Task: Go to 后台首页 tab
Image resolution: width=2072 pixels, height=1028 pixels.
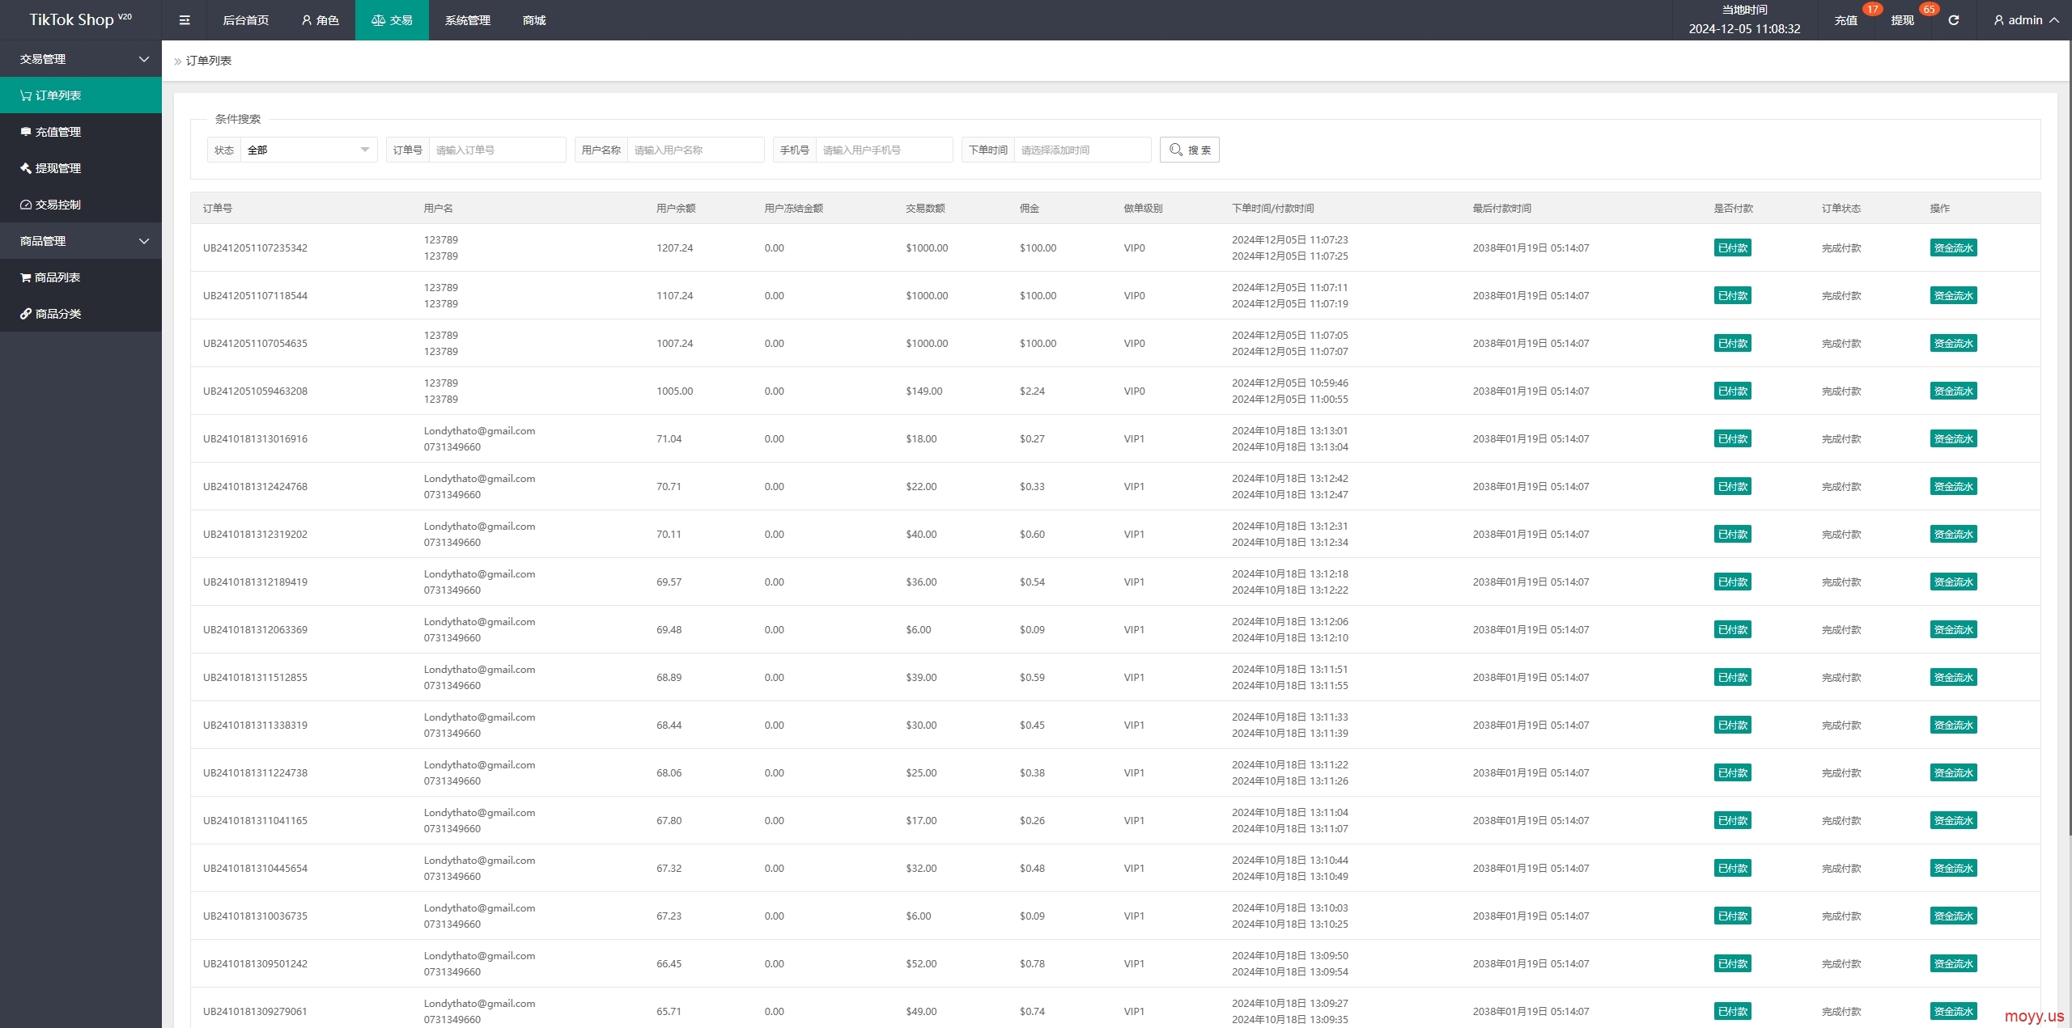Action: click(245, 20)
